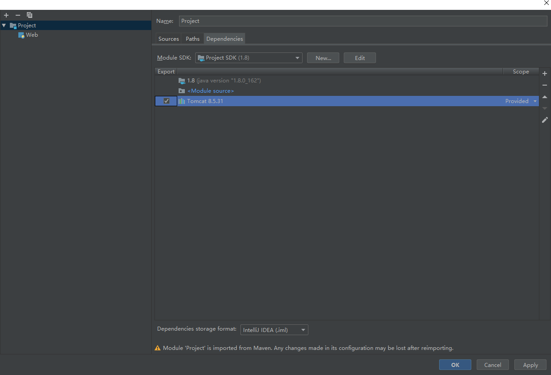The height and width of the screenshot is (375, 551).
Task: Click the Project module folder icon
Action: (x=13, y=26)
